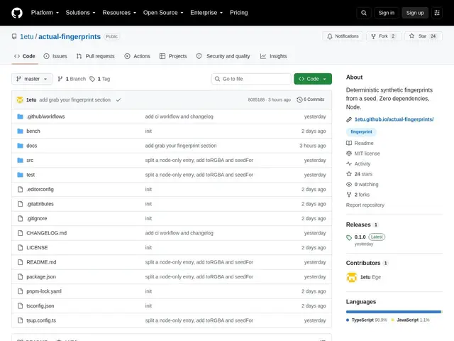Image resolution: width=454 pixels, height=341 pixels.
Task: Click the Sign up button
Action: (414, 13)
